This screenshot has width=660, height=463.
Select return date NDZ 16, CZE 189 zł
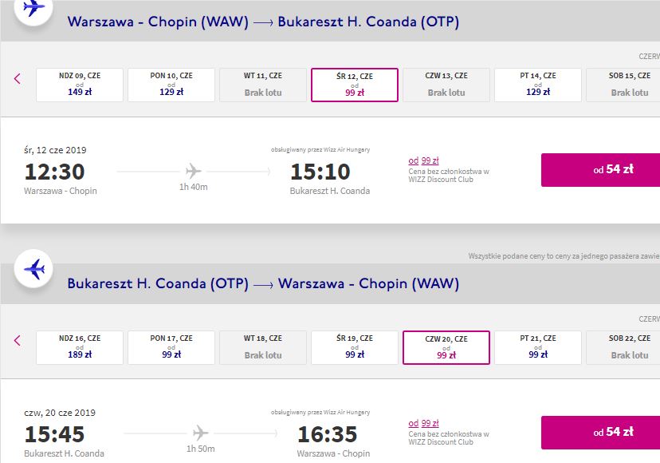pos(80,348)
